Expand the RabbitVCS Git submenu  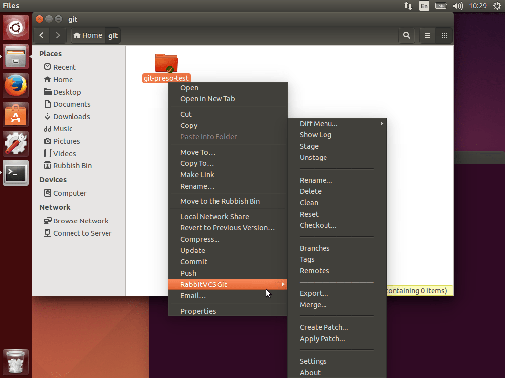point(228,284)
